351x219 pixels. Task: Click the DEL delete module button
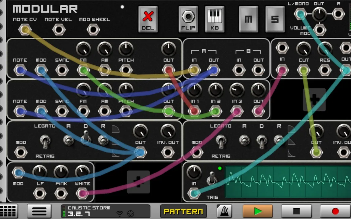148,19
